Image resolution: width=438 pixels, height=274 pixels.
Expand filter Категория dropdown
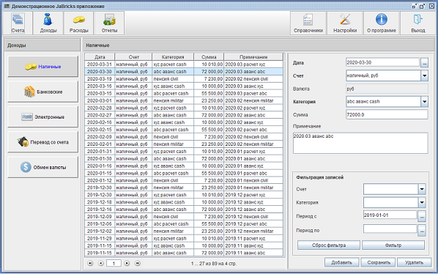tap(422, 202)
